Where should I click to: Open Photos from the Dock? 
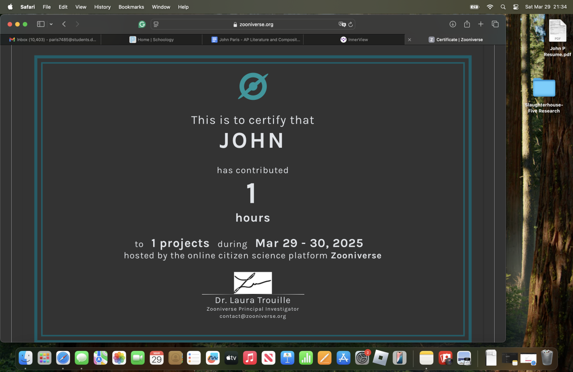[119, 358]
